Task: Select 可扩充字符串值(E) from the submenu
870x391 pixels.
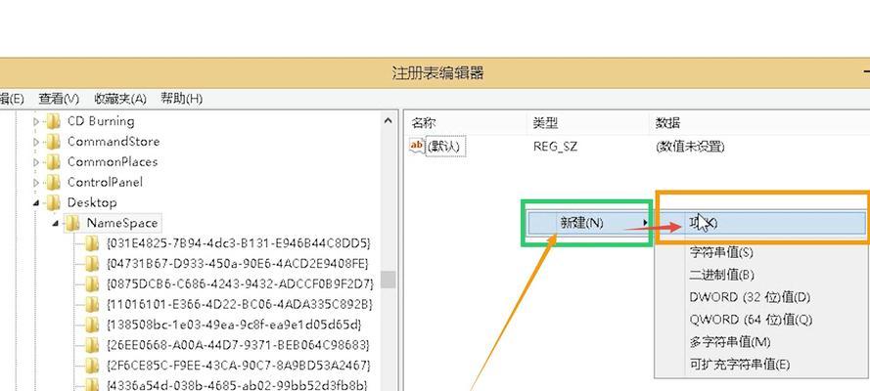Action: [739, 365]
